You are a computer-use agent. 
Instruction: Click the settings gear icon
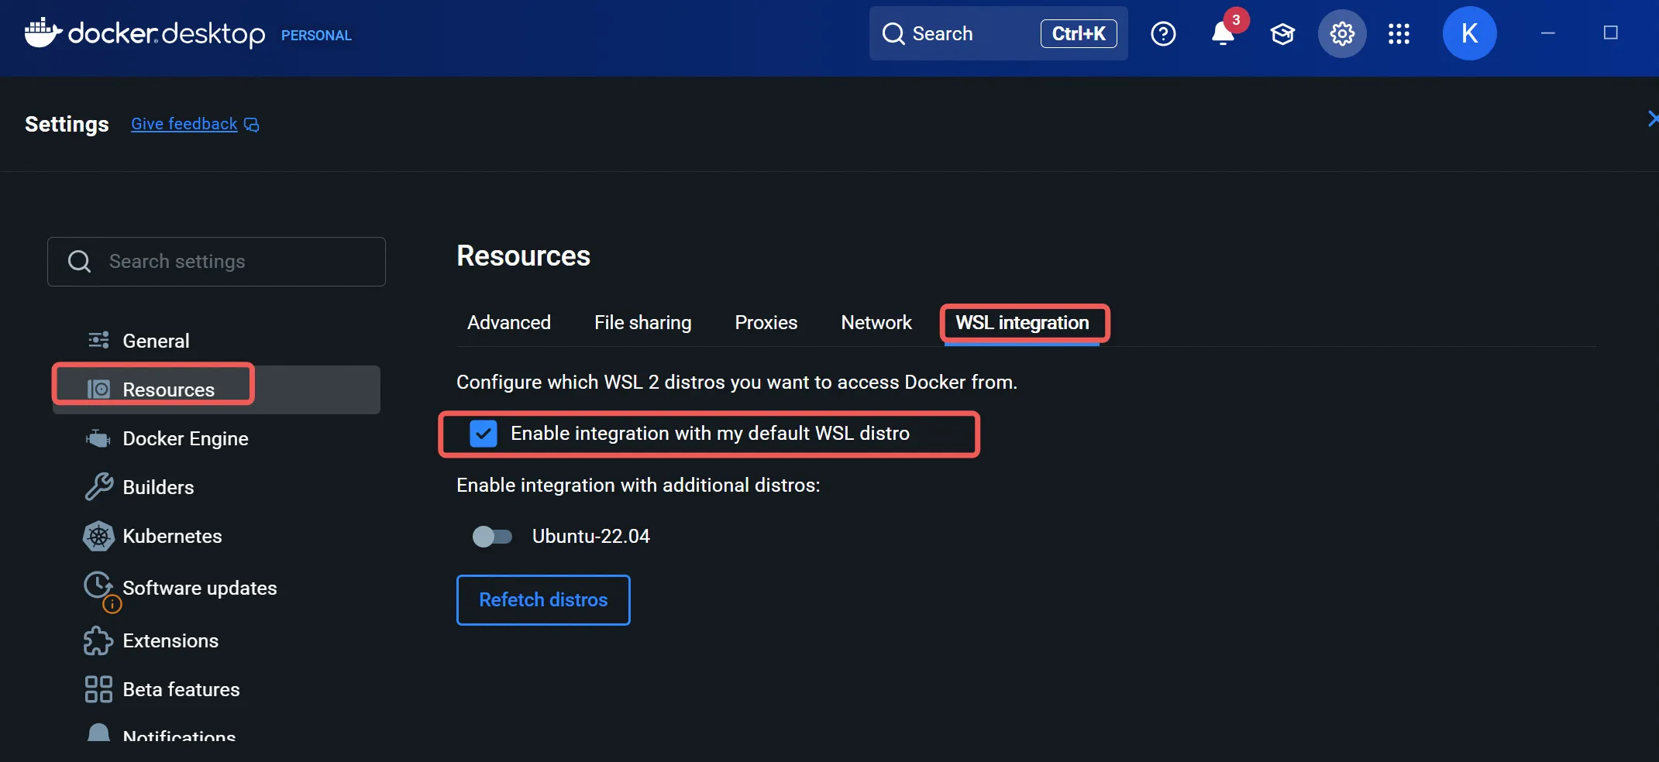[1342, 34]
